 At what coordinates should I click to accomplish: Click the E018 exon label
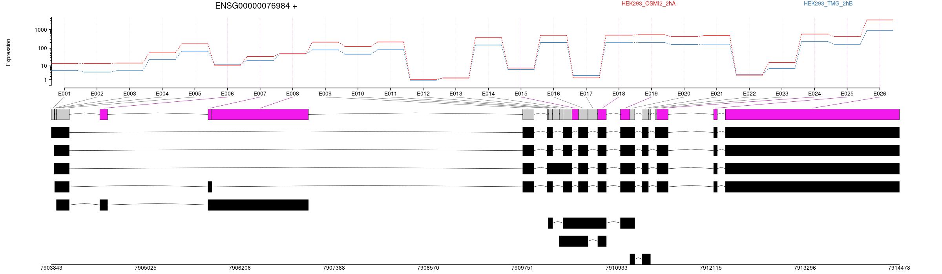click(619, 94)
